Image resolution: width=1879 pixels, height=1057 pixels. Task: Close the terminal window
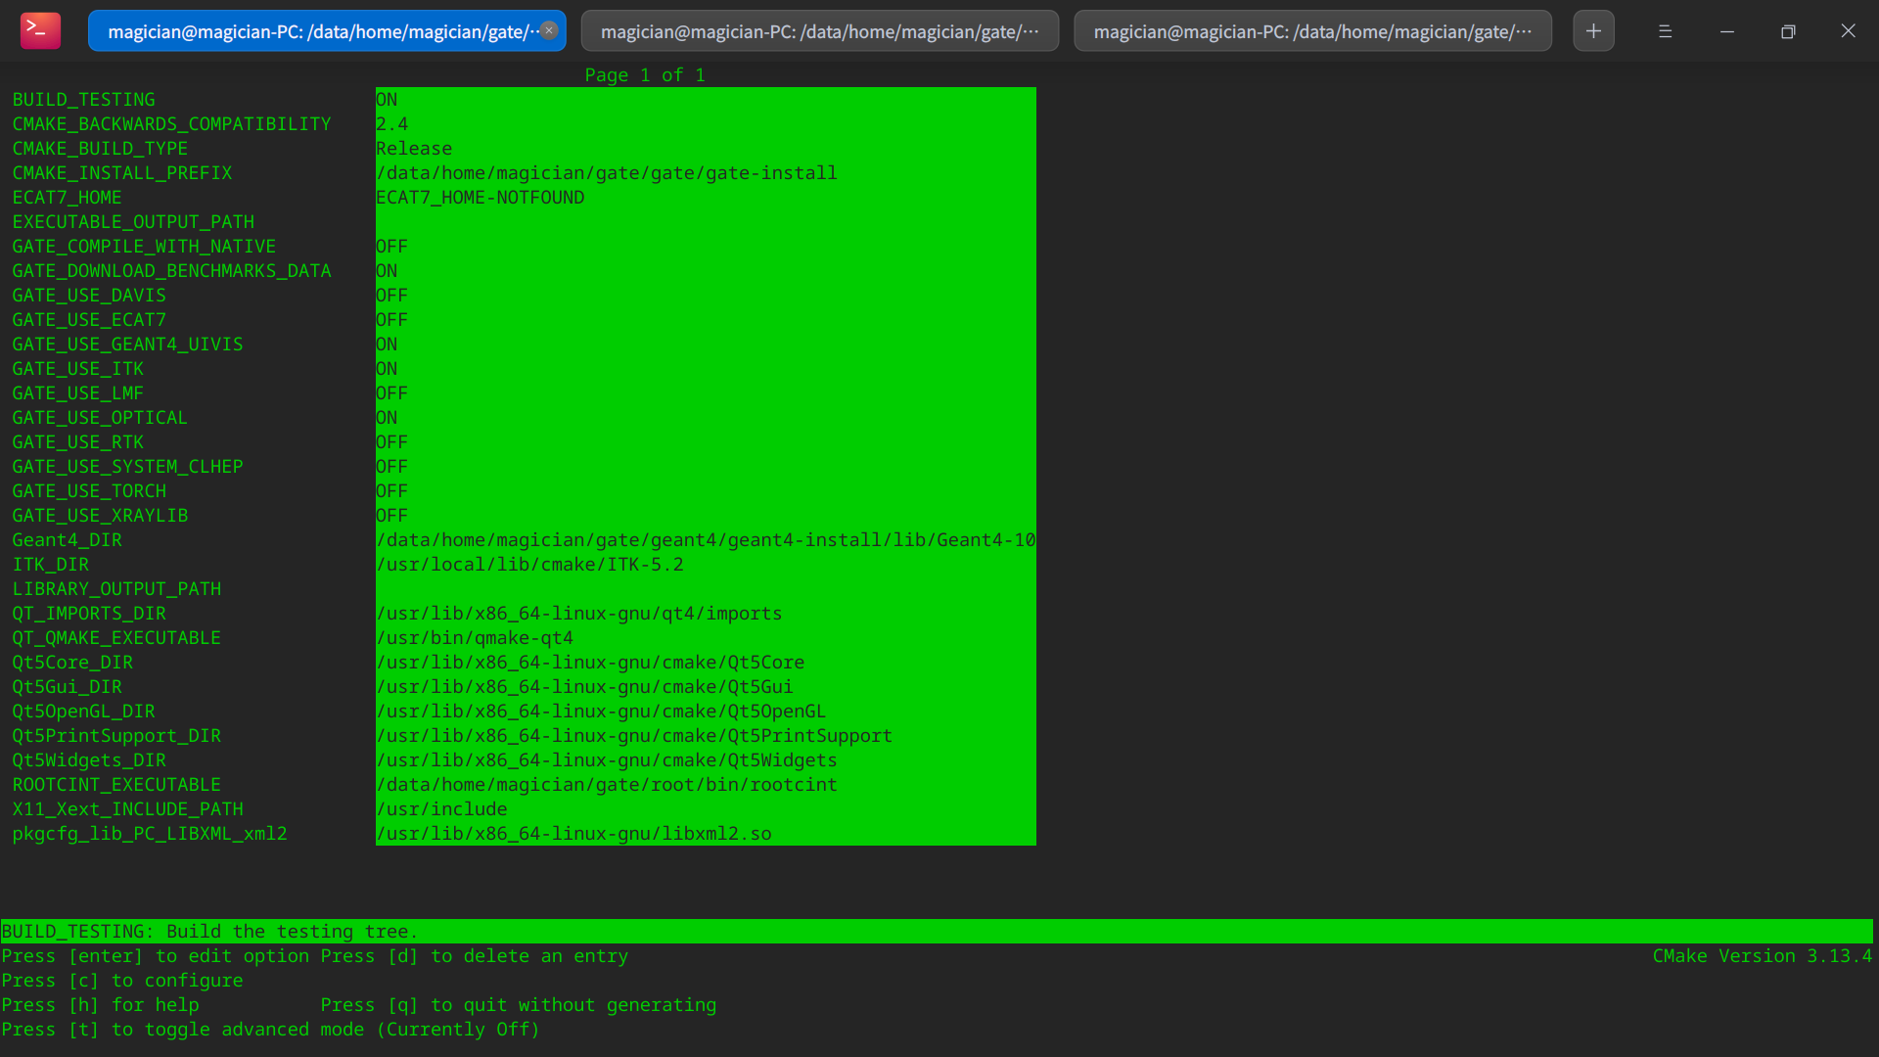coord(1848,31)
